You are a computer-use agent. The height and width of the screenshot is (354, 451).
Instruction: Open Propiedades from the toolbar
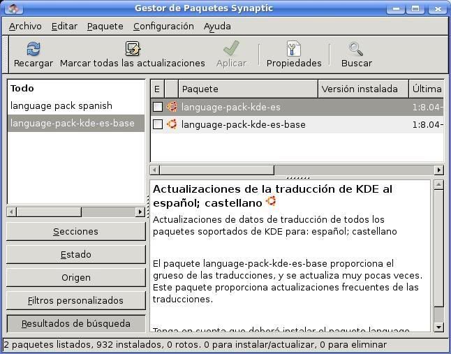tap(294, 54)
